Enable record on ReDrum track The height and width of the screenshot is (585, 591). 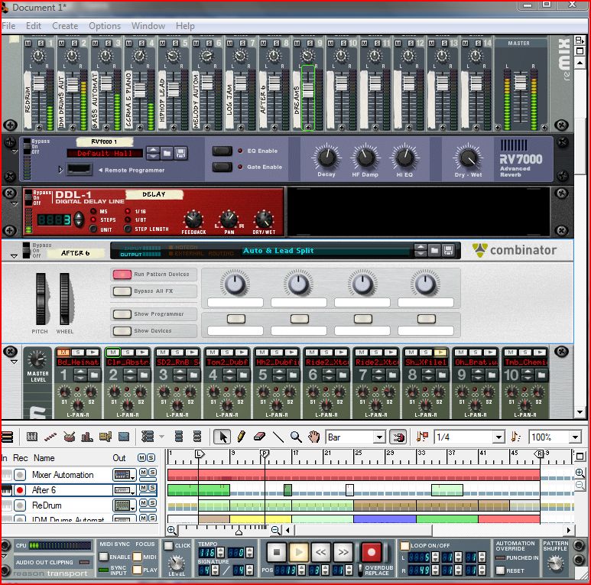click(x=20, y=505)
